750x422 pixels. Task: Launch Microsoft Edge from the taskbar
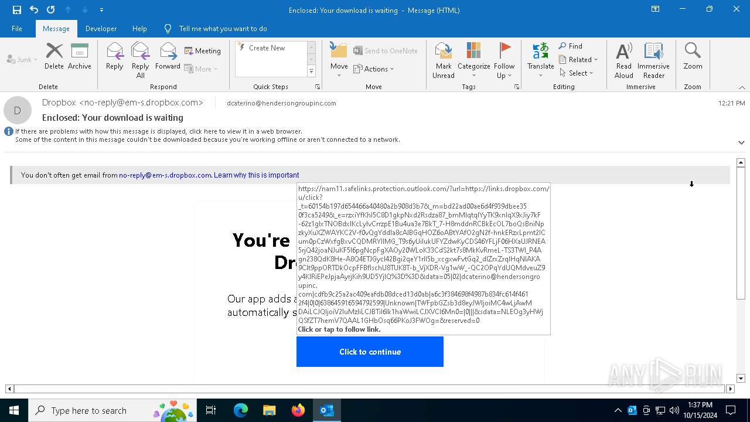click(x=241, y=410)
